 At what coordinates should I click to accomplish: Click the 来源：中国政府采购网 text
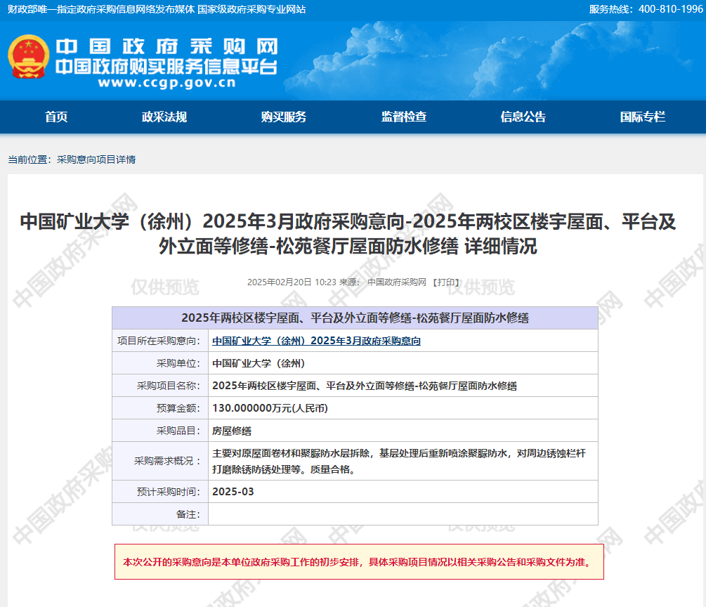pyautogui.click(x=382, y=282)
